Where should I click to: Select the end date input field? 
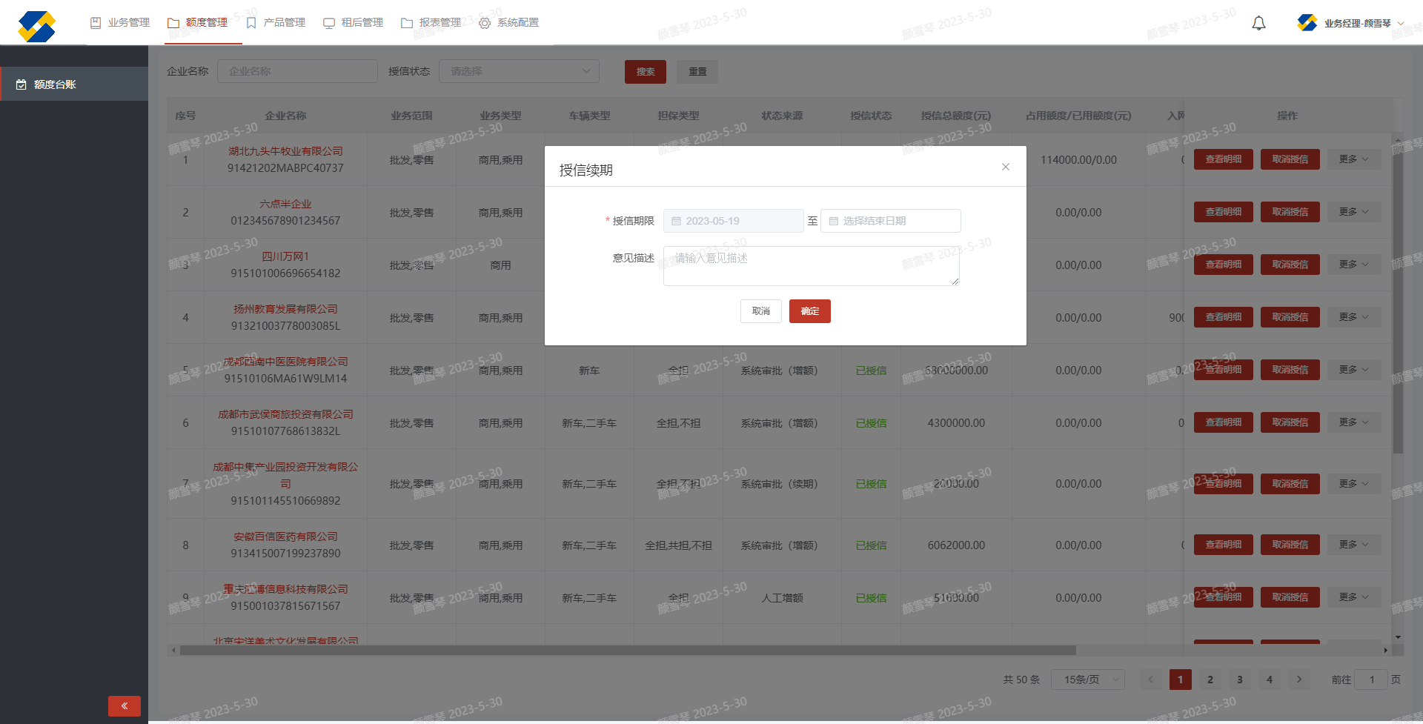(x=897, y=221)
